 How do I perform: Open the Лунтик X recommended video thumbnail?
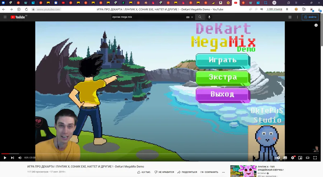(243, 171)
